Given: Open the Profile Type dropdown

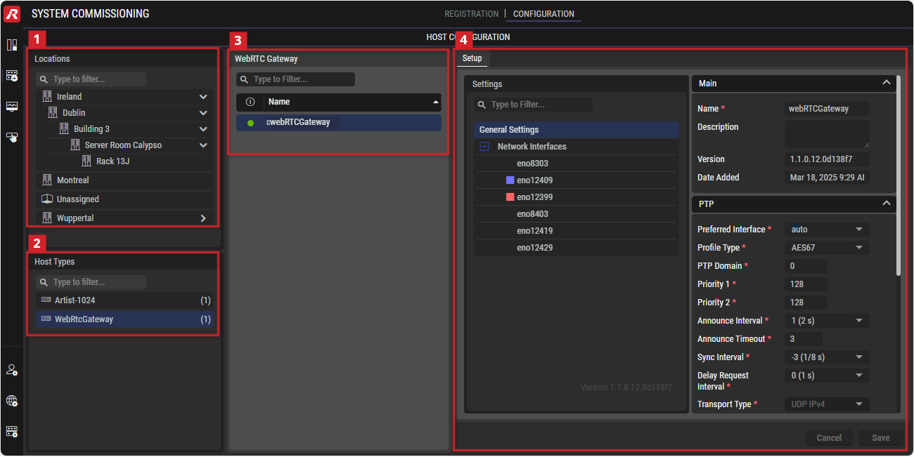Looking at the screenshot, I should tap(827, 248).
